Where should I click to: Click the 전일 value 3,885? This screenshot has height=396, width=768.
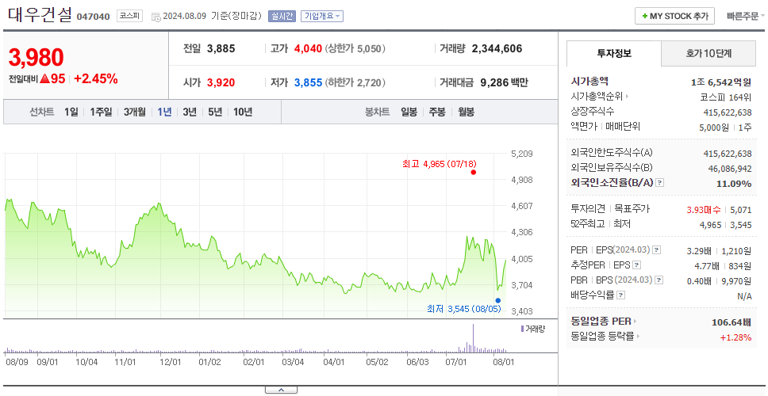click(221, 48)
